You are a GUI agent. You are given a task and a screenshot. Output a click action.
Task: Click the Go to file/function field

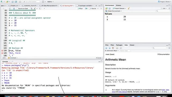tap(31, 2)
